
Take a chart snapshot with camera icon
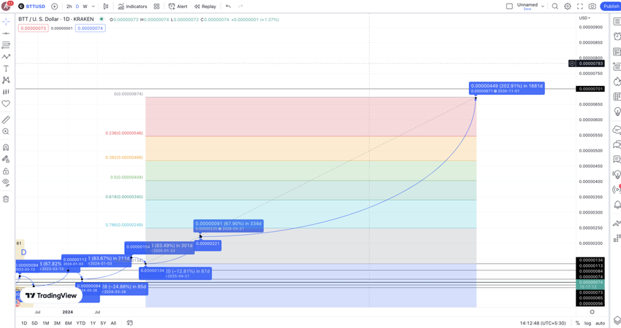point(592,7)
